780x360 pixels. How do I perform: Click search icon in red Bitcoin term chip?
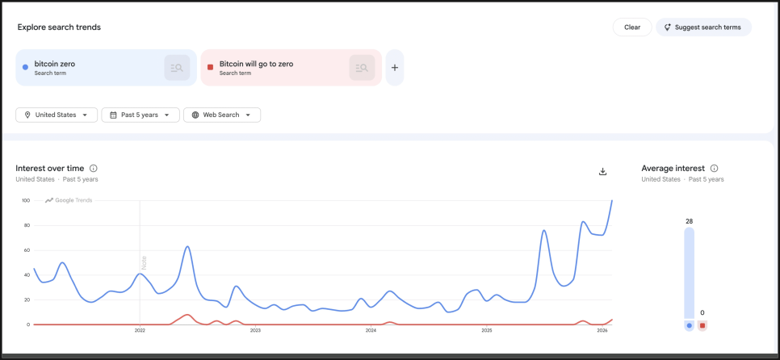[363, 68]
